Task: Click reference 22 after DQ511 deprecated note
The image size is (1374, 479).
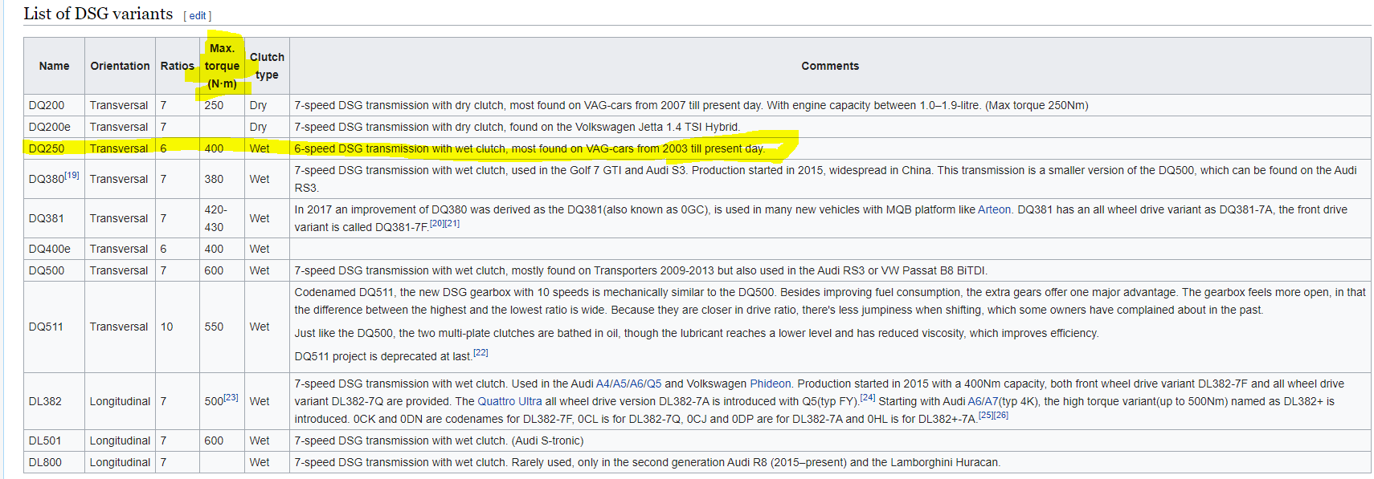Action: click(480, 352)
